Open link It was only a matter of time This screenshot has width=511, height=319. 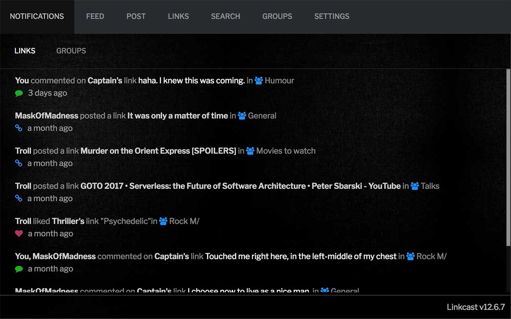178,116
